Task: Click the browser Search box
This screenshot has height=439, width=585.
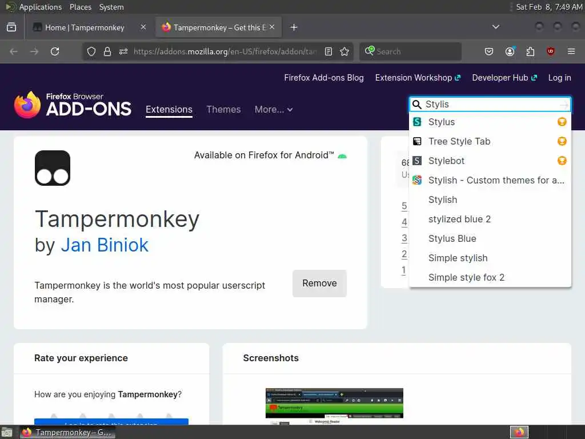Action: (410, 51)
